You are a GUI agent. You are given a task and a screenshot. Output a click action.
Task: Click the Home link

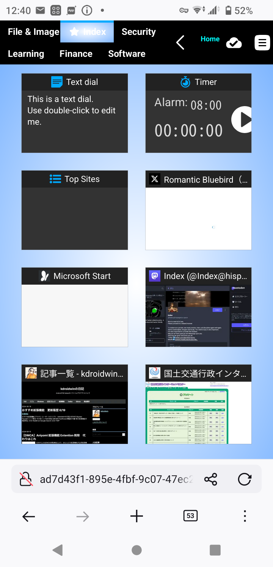[210, 39]
